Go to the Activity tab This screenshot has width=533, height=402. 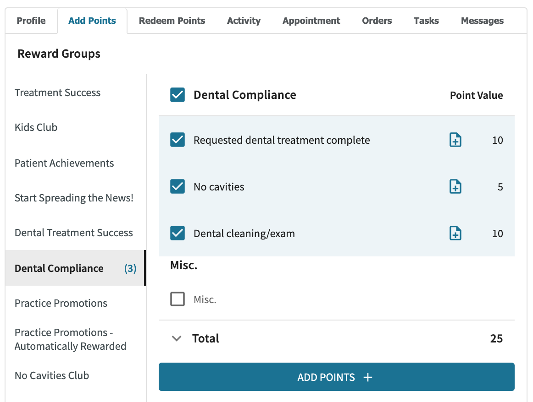[244, 21]
